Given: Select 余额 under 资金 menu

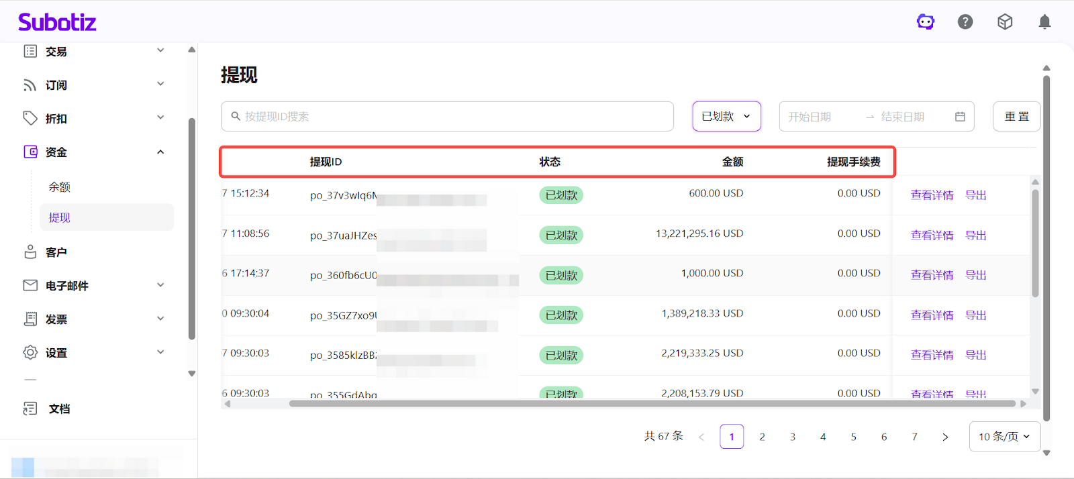Looking at the screenshot, I should point(60,187).
